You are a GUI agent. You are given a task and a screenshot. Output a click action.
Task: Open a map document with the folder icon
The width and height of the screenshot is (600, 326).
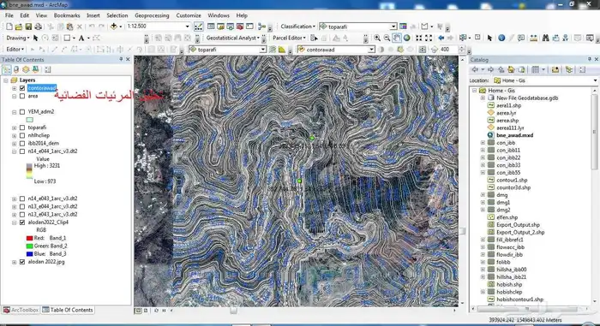pos(19,27)
